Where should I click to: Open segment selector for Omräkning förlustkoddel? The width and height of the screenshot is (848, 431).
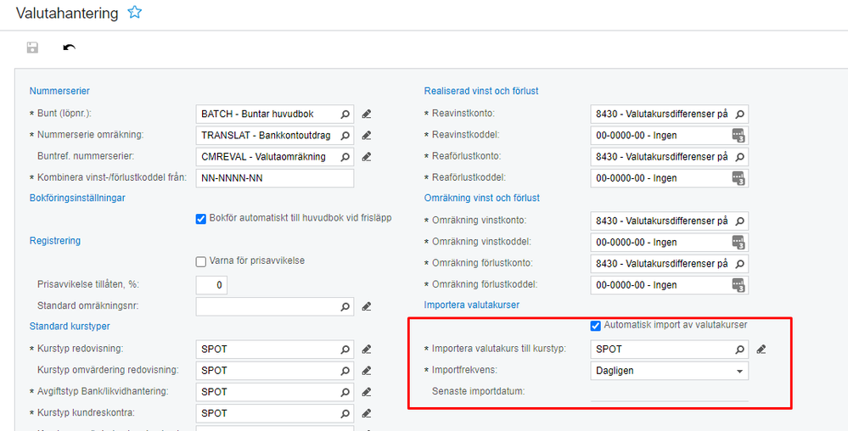tap(739, 285)
